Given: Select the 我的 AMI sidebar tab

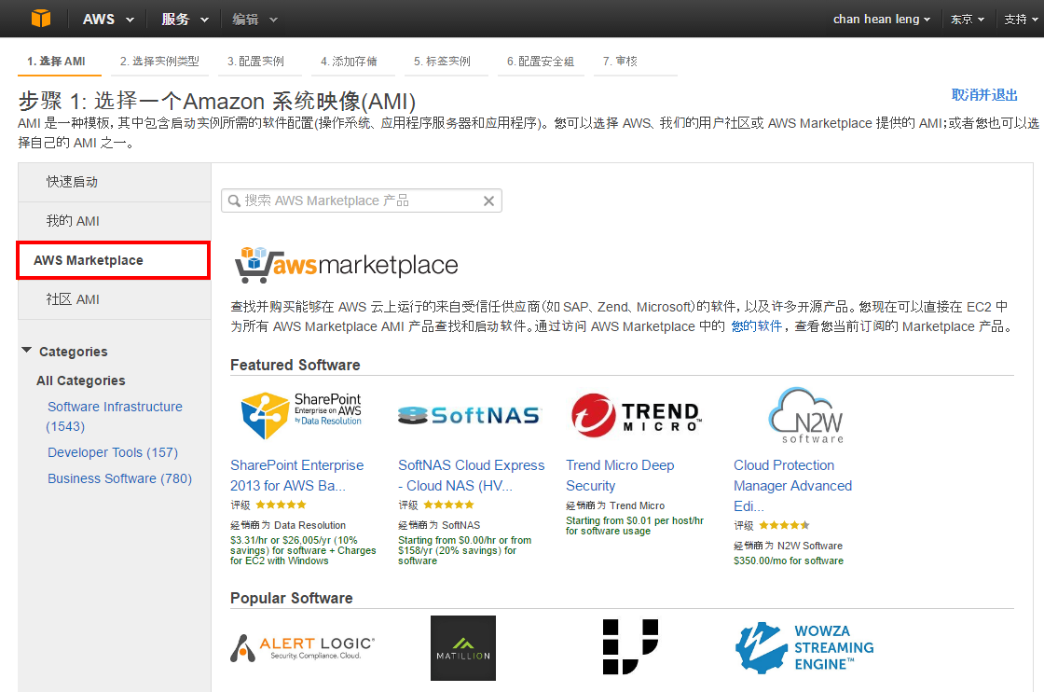Looking at the screenshot, I should coord(115,221).
